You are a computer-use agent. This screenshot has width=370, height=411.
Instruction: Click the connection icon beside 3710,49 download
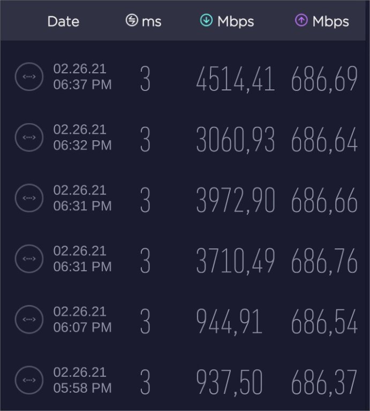click(x=29, y=259)
